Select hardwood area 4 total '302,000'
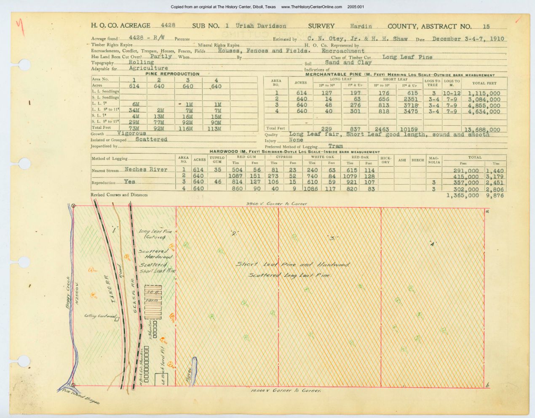This screenshot has width=535, height=418. [x=466, y=189]
